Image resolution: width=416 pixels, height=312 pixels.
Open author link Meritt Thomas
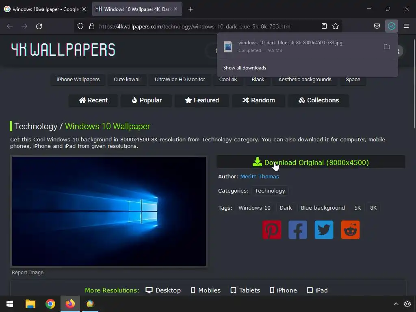[x=260, y=176]
